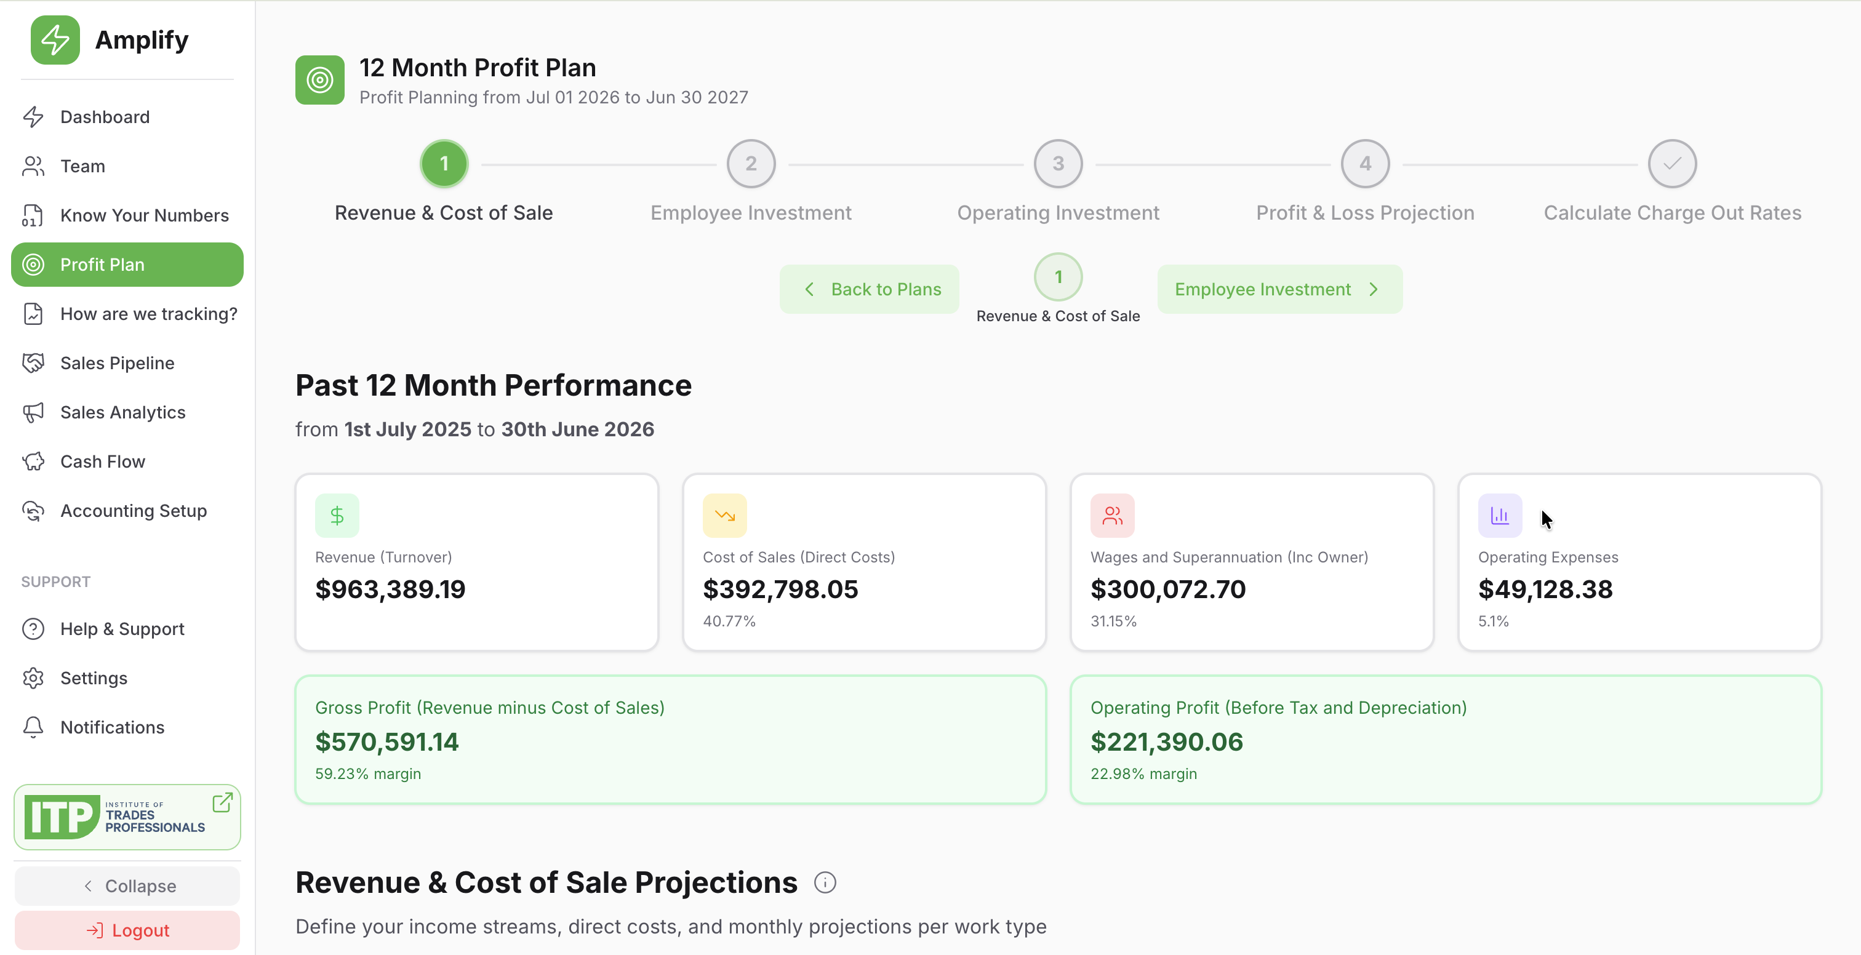Click the Operating Profit value $221,390.06
Image resolution: width=1861 pixels, height=955 pixels.
[1167, 742]
